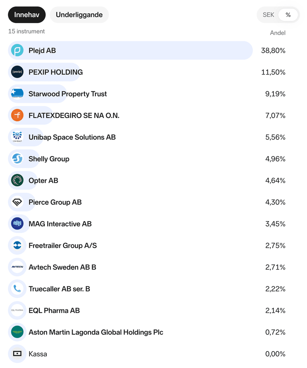Screen dimensions: 307x368
Task: Open Avtech Sweden AB B holding
Action: pyautogui.click(x=62, y=268)
